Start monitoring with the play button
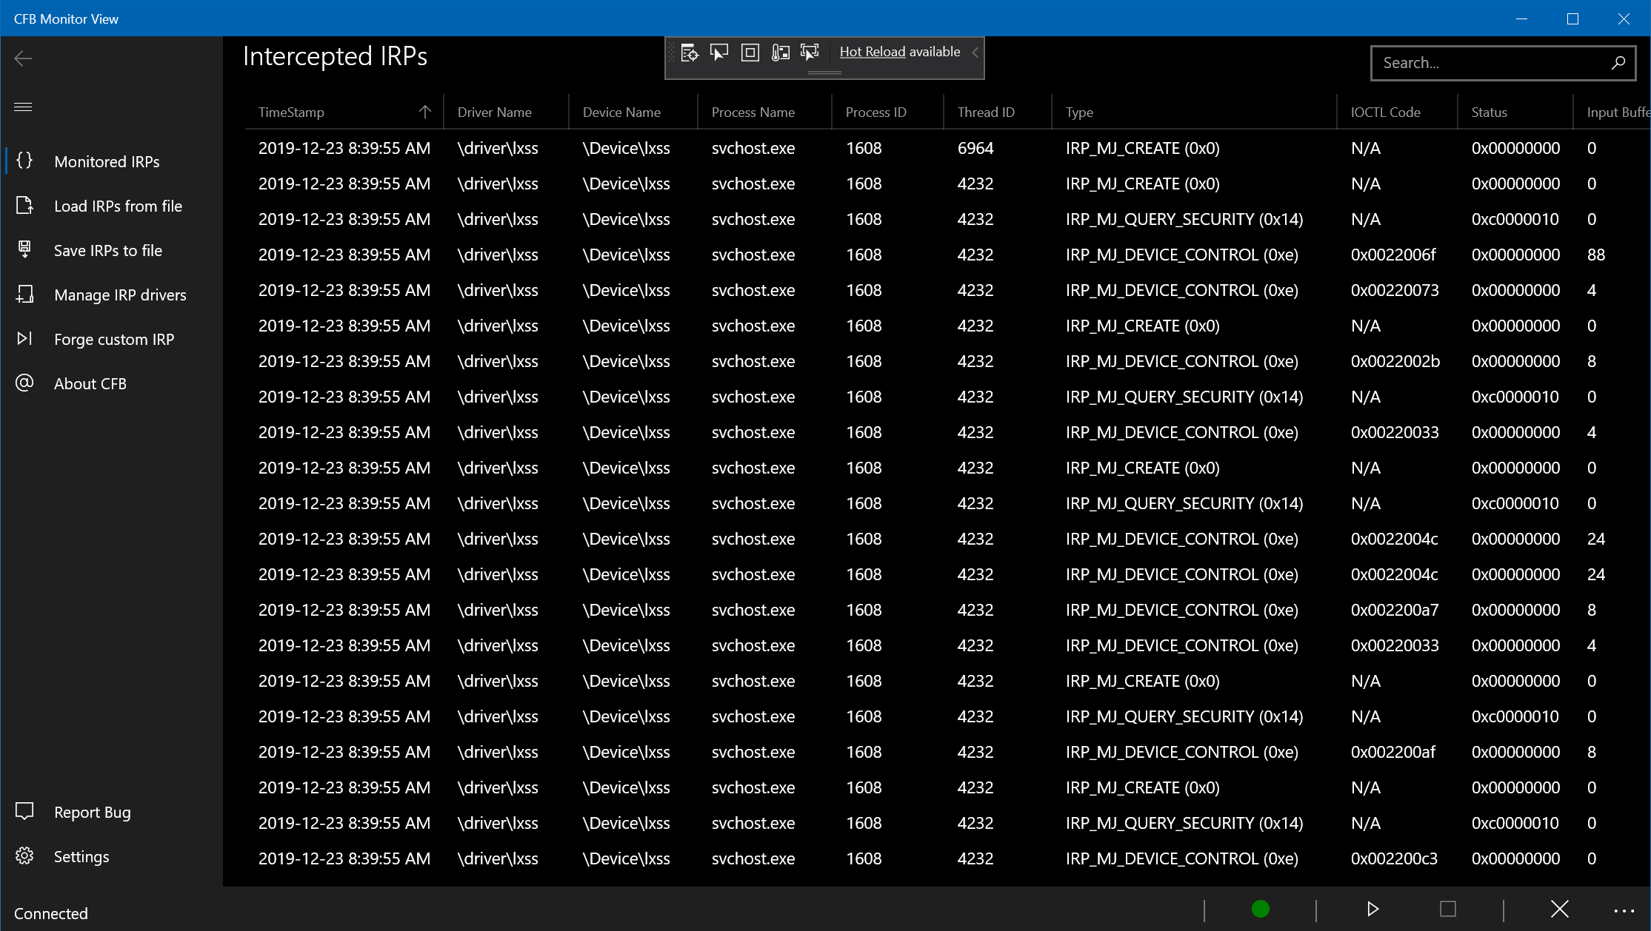 click(1373, 909)
